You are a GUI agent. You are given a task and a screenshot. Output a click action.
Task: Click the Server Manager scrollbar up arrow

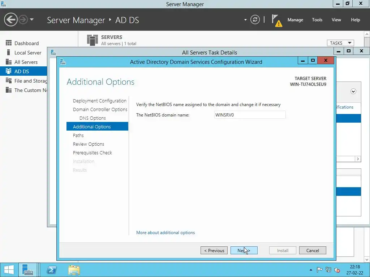point(367,34)
